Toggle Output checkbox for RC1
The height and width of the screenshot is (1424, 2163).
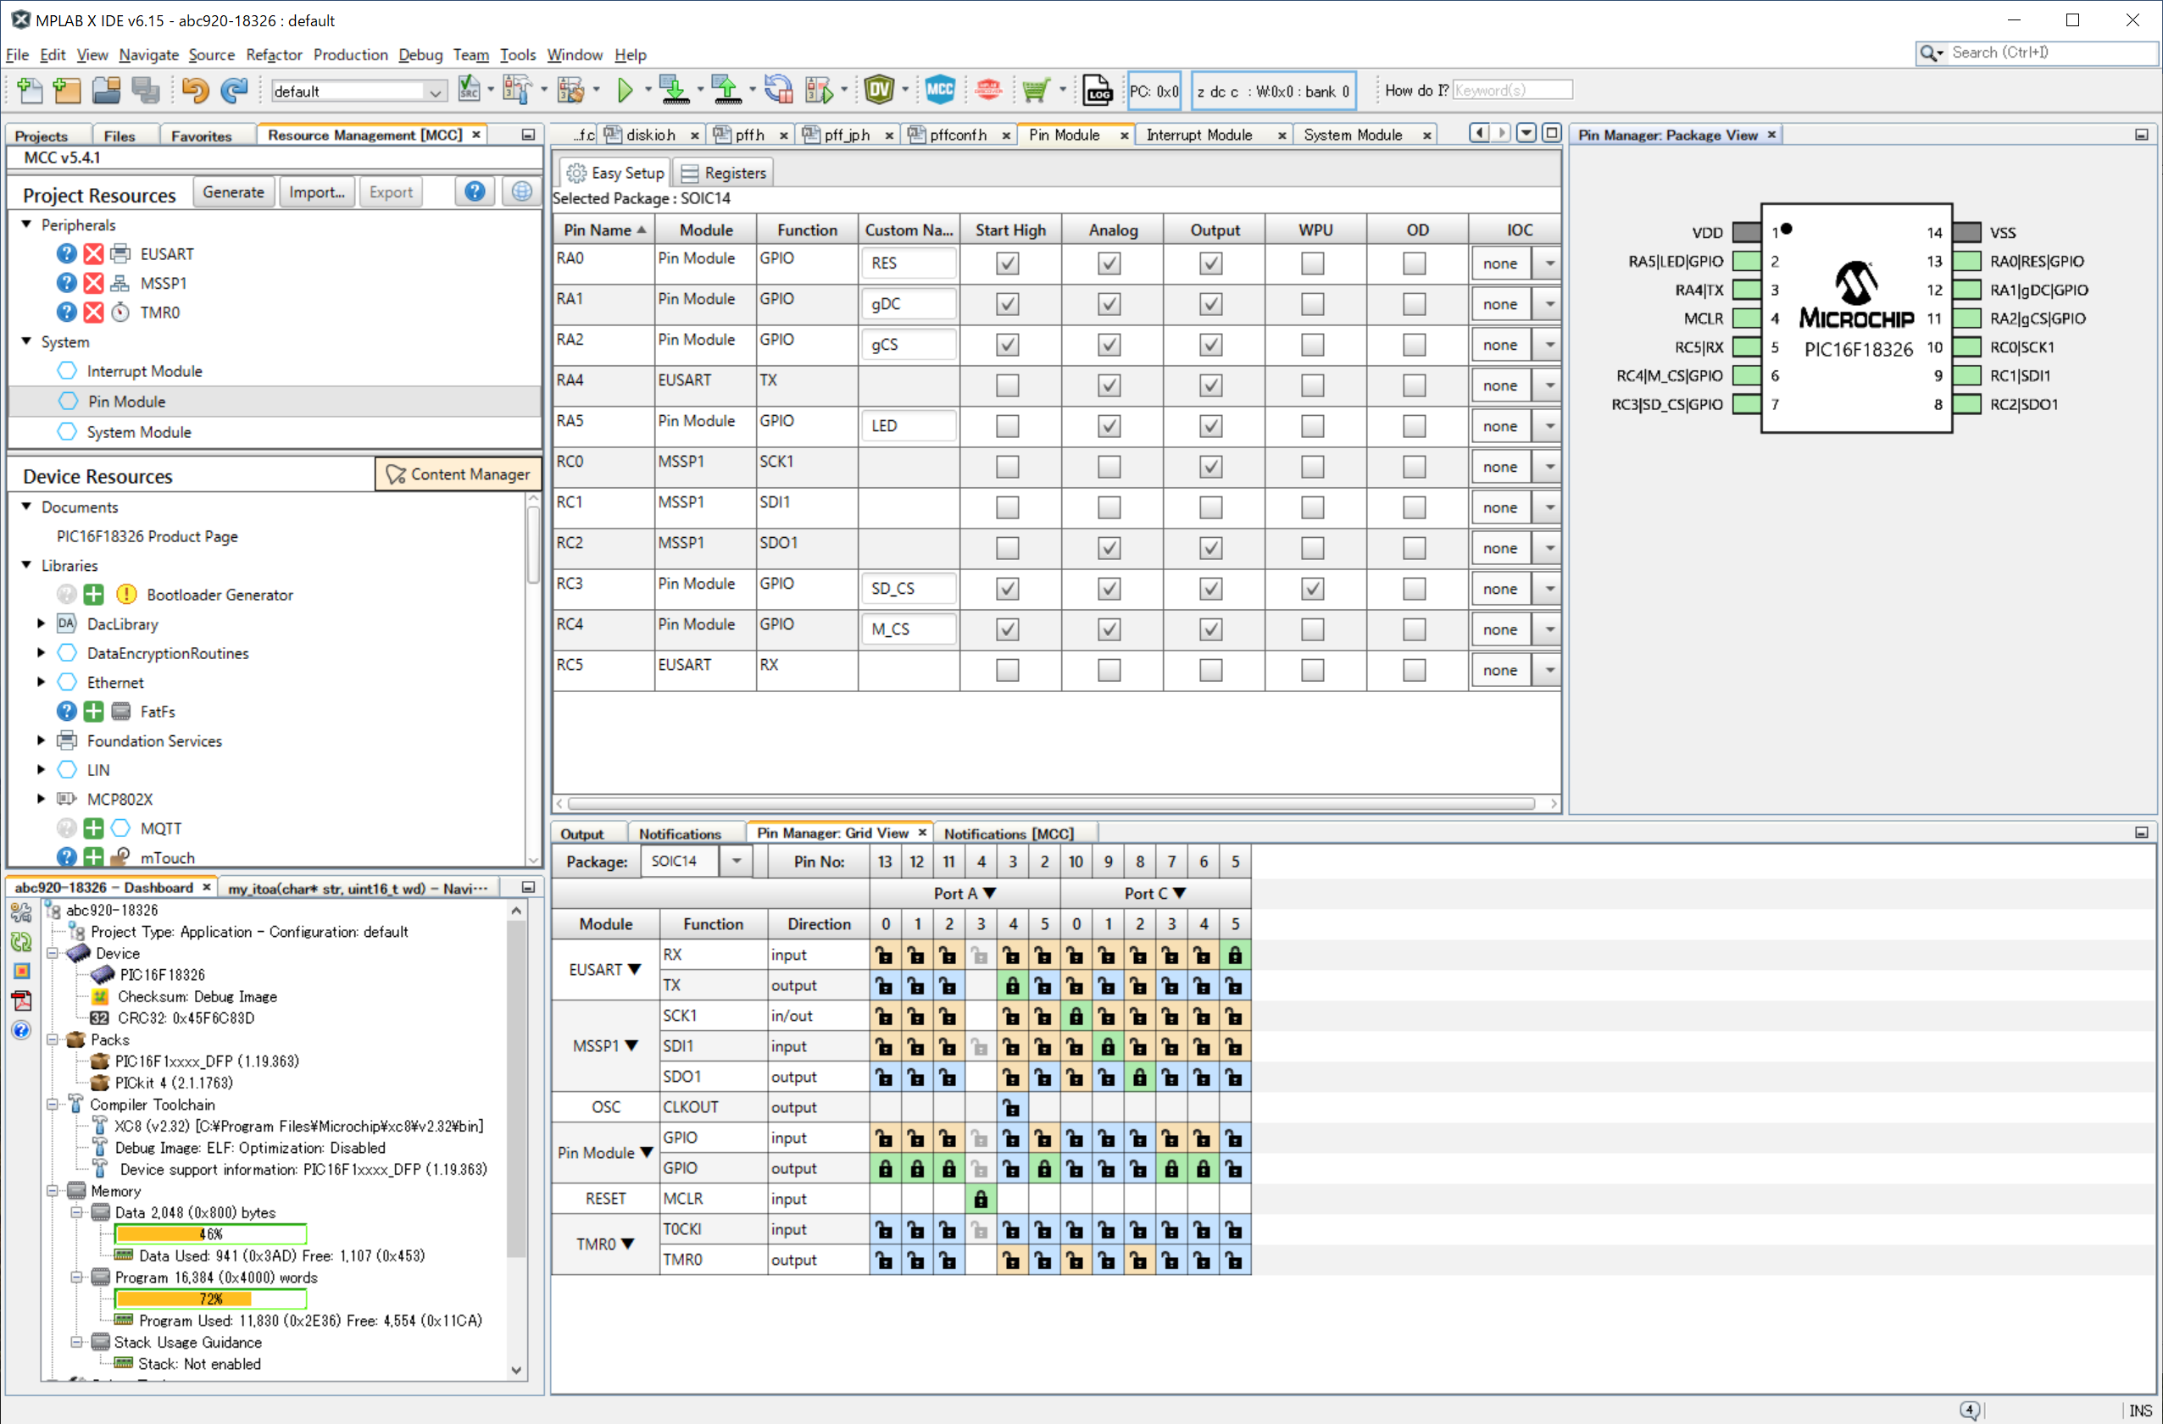point(1210,507)
